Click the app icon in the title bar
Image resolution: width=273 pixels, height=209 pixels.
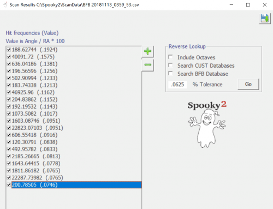click(5, 5)
